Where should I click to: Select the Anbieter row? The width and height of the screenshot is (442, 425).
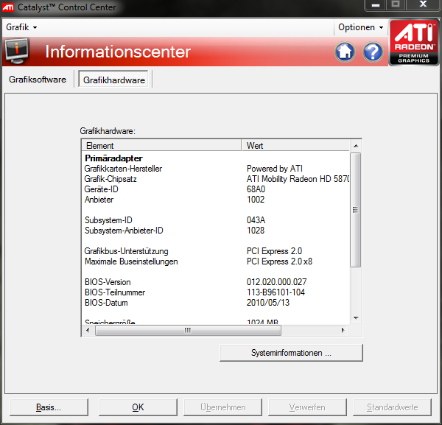tap(216, 200)
